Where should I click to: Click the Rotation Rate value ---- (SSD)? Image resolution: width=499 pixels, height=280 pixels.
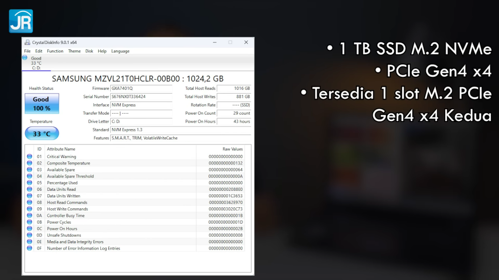(x=234, y=105)
